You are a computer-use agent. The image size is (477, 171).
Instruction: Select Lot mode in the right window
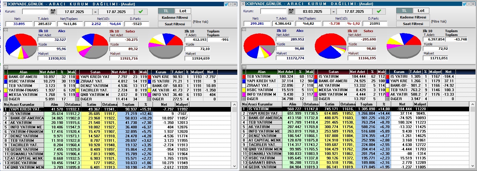point(421,10)
